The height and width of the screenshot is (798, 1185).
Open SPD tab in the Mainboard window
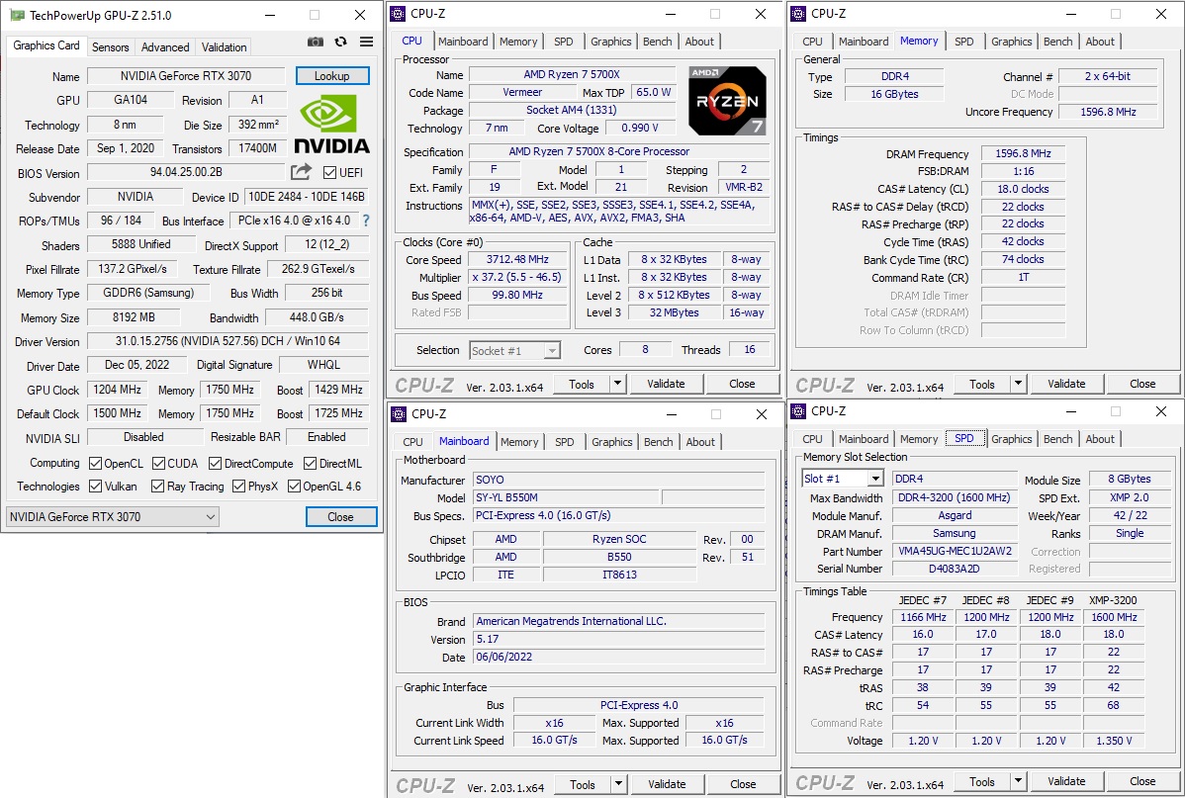(x=565, y=442)
